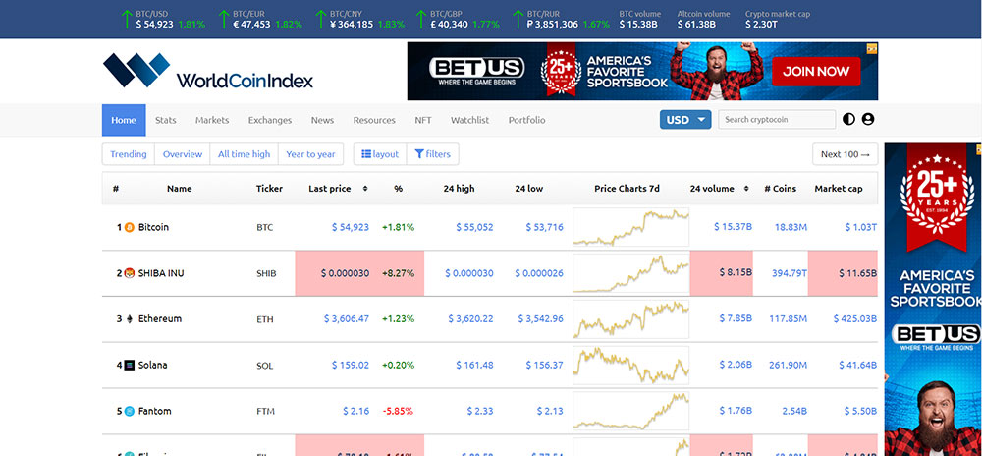982x456 pixels.
Task: Open the USD currency dropdown
Action: [x=685, y=120]
